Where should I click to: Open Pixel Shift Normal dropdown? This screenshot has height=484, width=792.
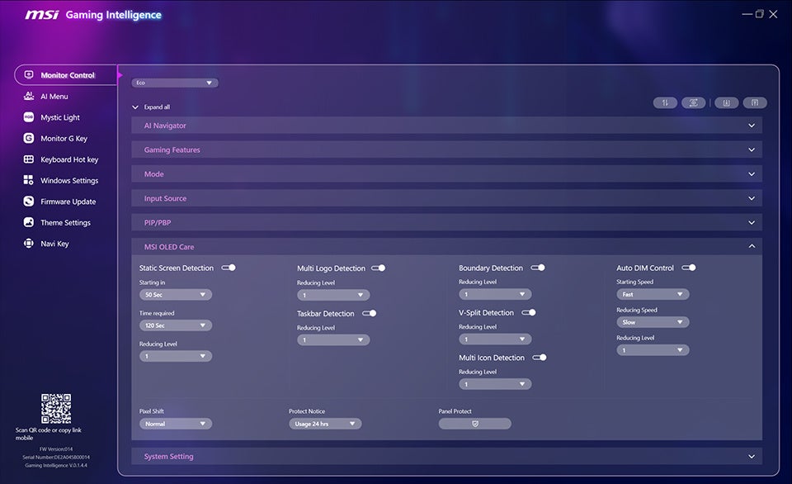tap(176, 424)
